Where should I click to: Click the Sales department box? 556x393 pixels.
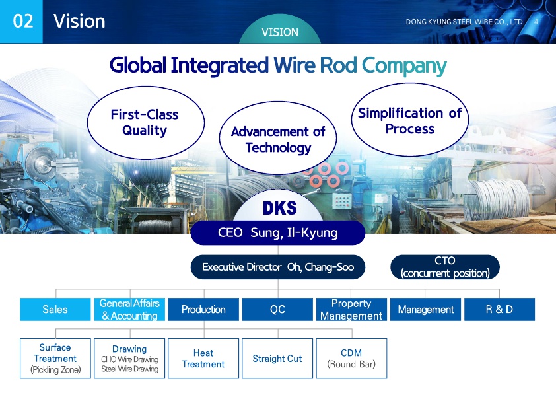(x=55, y=309)
